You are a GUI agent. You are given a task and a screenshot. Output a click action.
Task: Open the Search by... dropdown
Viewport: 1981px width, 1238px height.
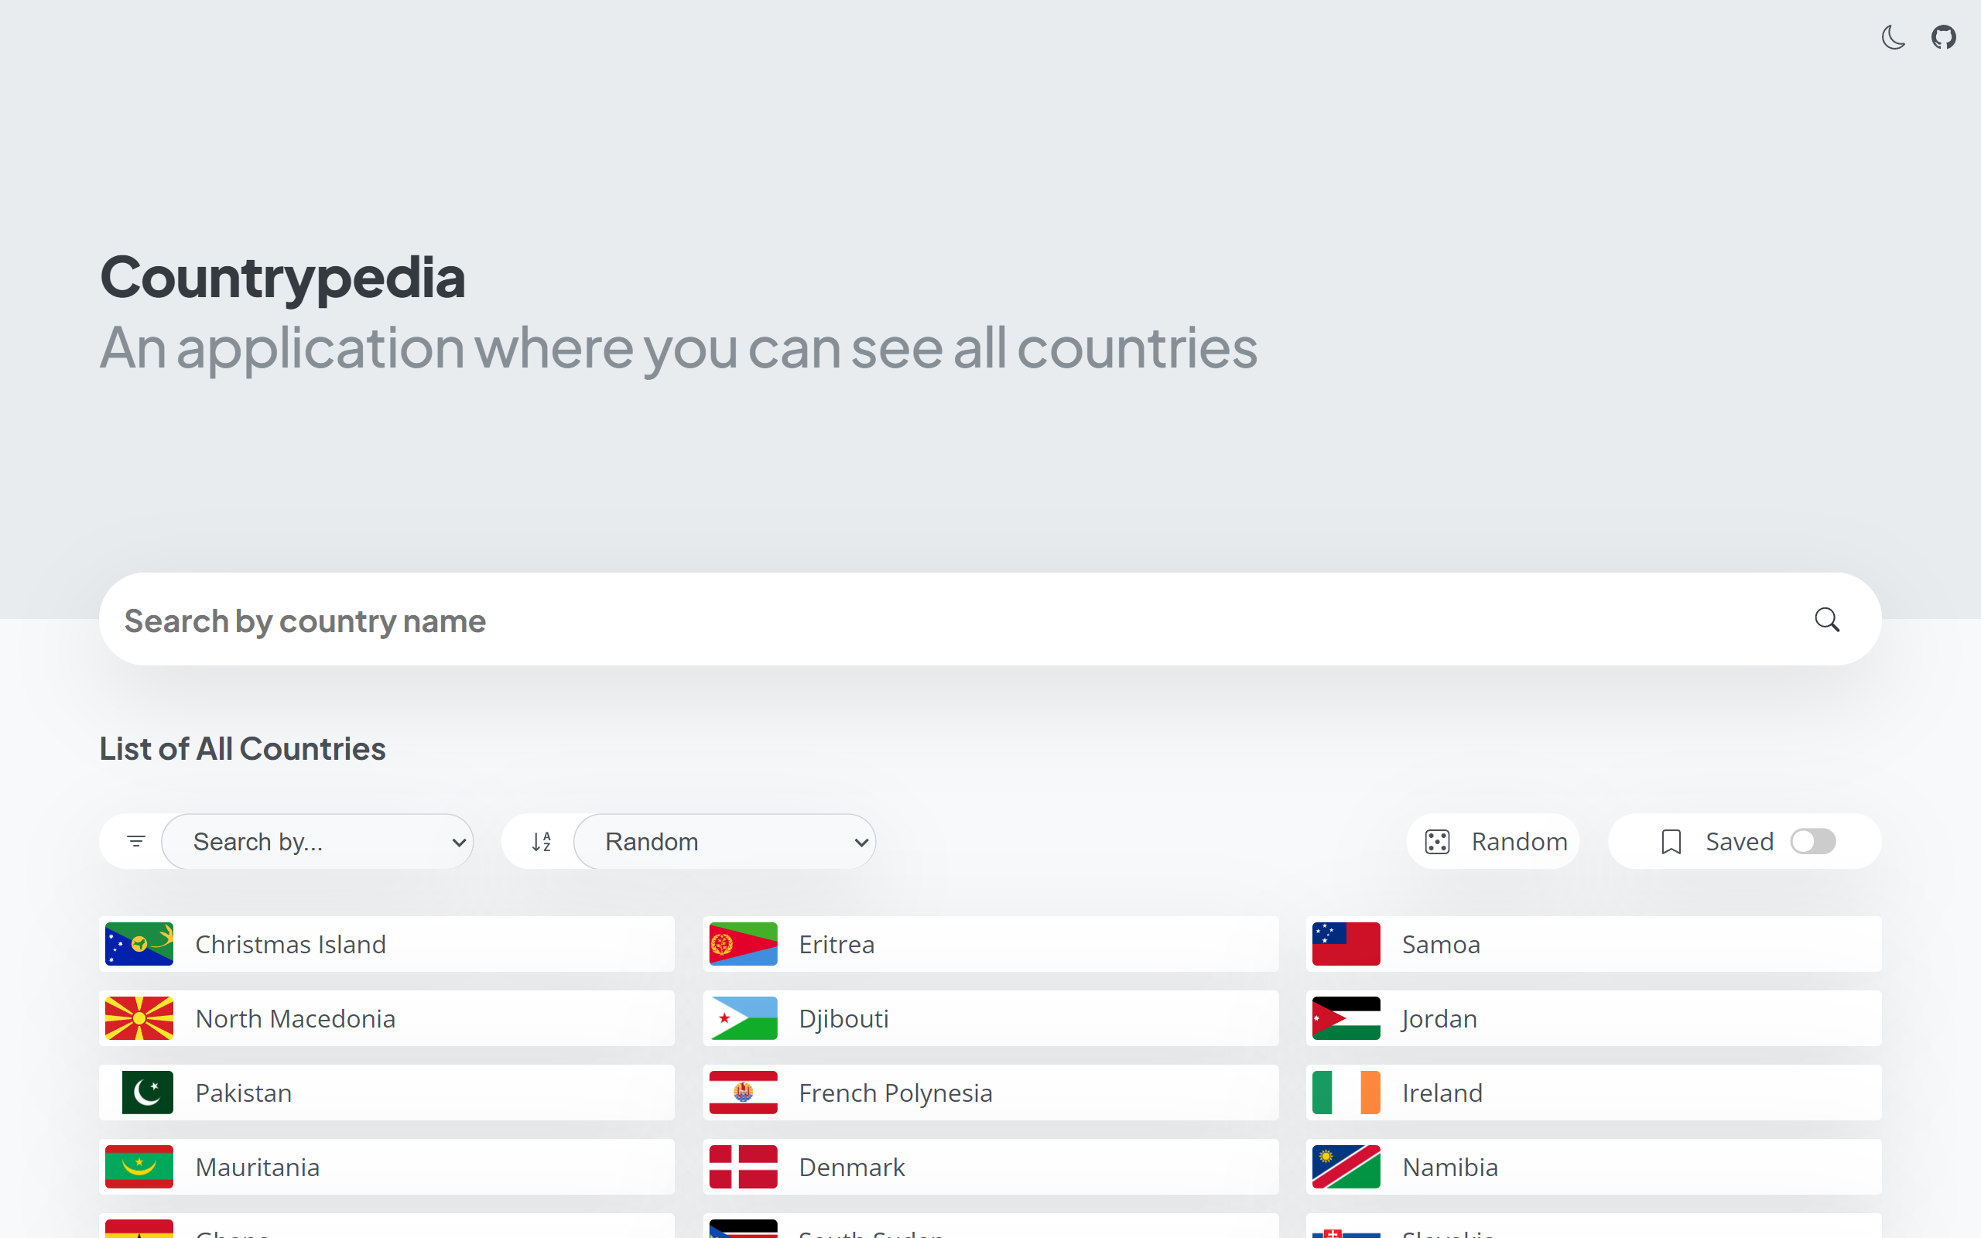click(x=319, y=841)
